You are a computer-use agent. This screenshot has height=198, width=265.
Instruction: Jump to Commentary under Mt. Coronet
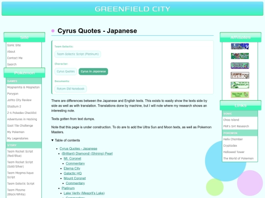75,163
